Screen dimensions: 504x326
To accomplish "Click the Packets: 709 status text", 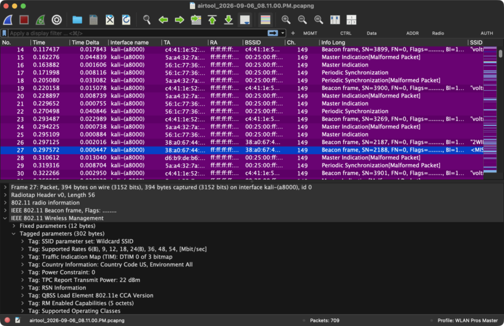I will pos(324,320).
